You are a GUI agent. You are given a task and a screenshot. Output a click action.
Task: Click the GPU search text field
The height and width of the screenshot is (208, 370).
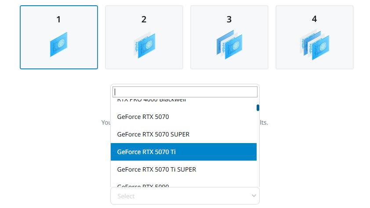[x=185, y=92]
